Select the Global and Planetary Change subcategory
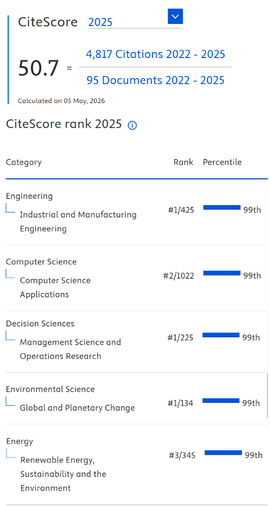Screen dimensions: 270x506 pyautogui.click(x=77, y=407)
